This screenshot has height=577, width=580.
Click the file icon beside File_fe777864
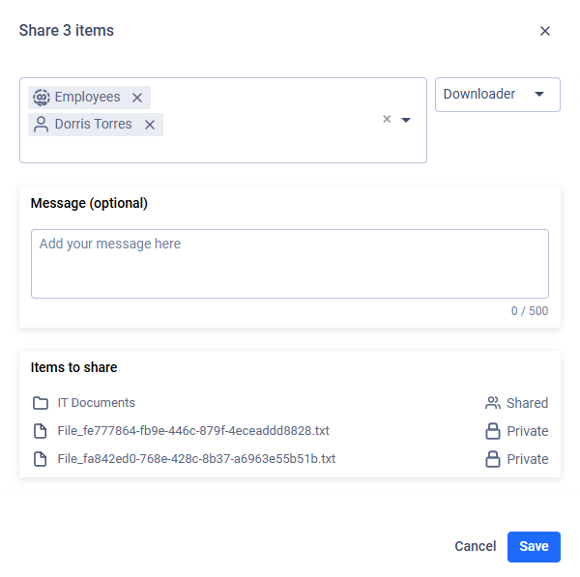point(41,431)
